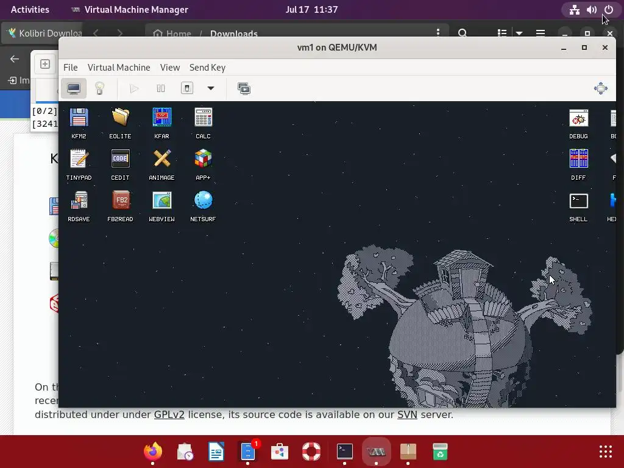
Task: Open the manage VM snapshots icon
Action: coord(244,88)
